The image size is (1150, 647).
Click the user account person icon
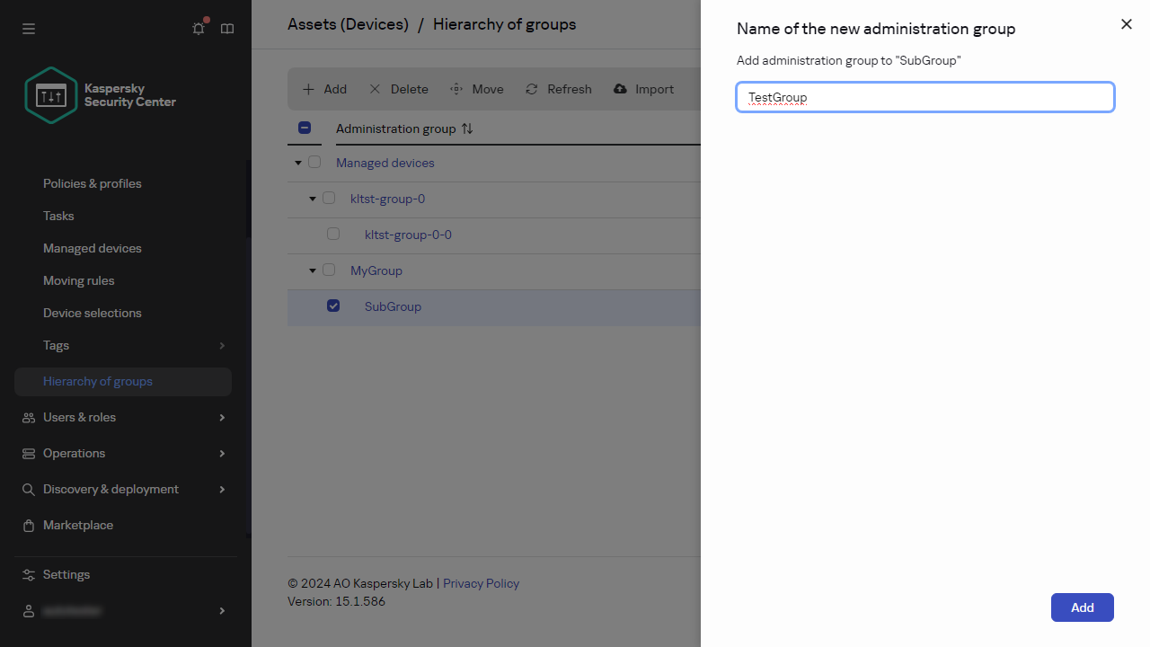(x=29, y=610)
